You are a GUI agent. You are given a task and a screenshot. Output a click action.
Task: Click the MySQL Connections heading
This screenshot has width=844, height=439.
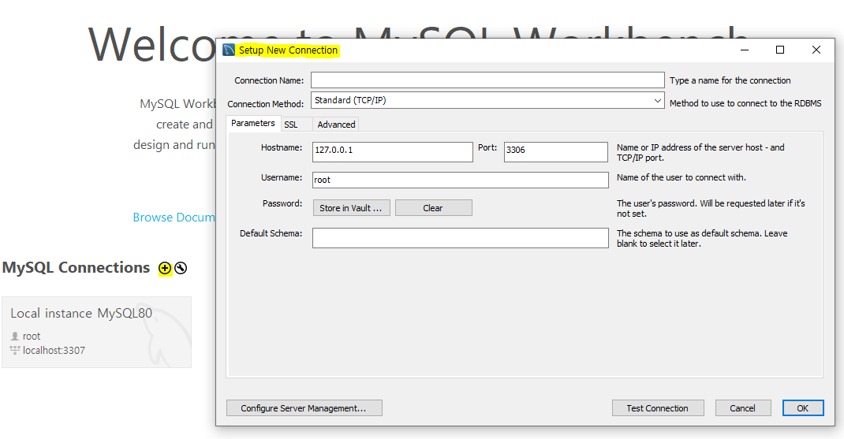click(76, 267)
